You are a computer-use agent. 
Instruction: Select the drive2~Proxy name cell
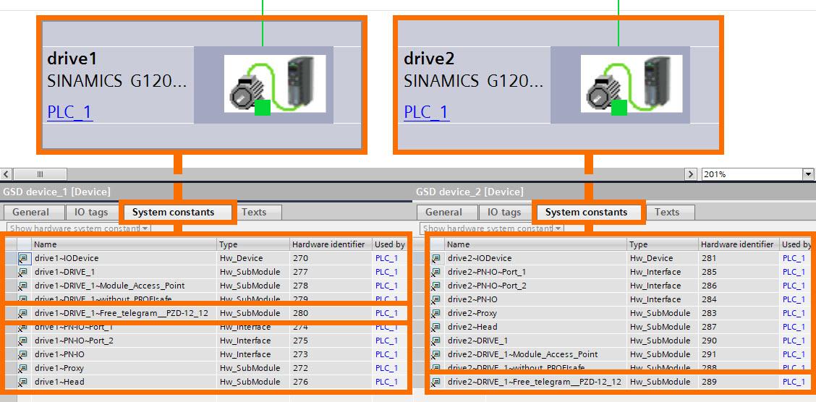pos(535,313)
